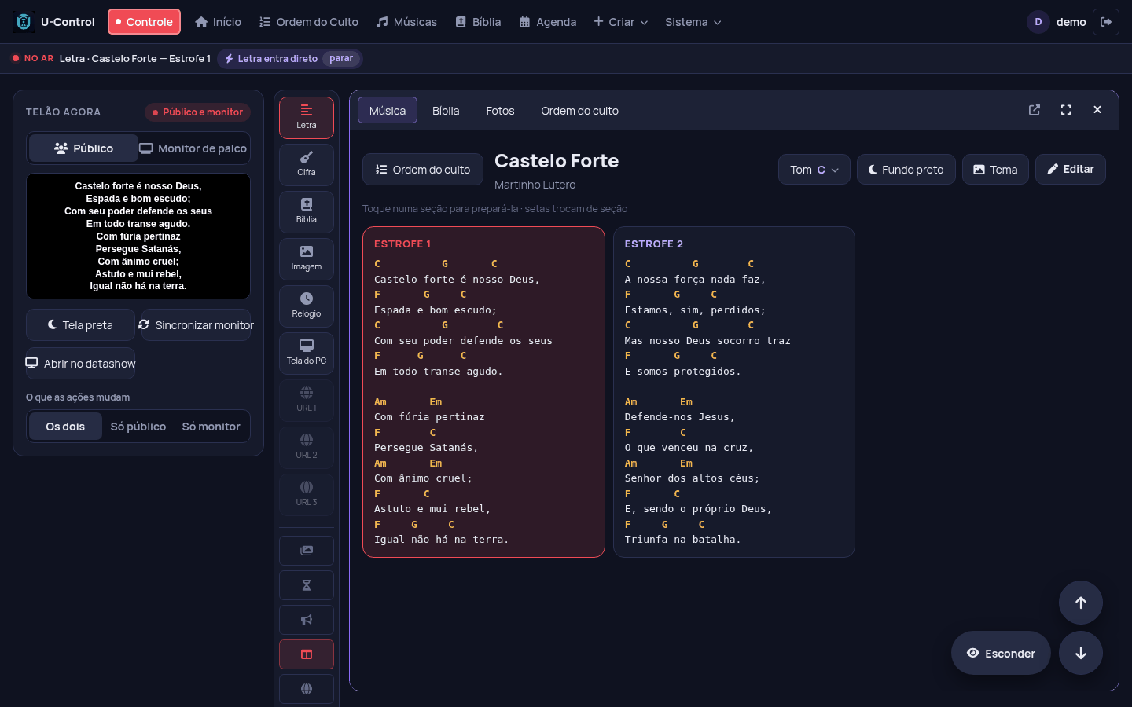Select the Cifra mode icon

click(x=307, y=165)
